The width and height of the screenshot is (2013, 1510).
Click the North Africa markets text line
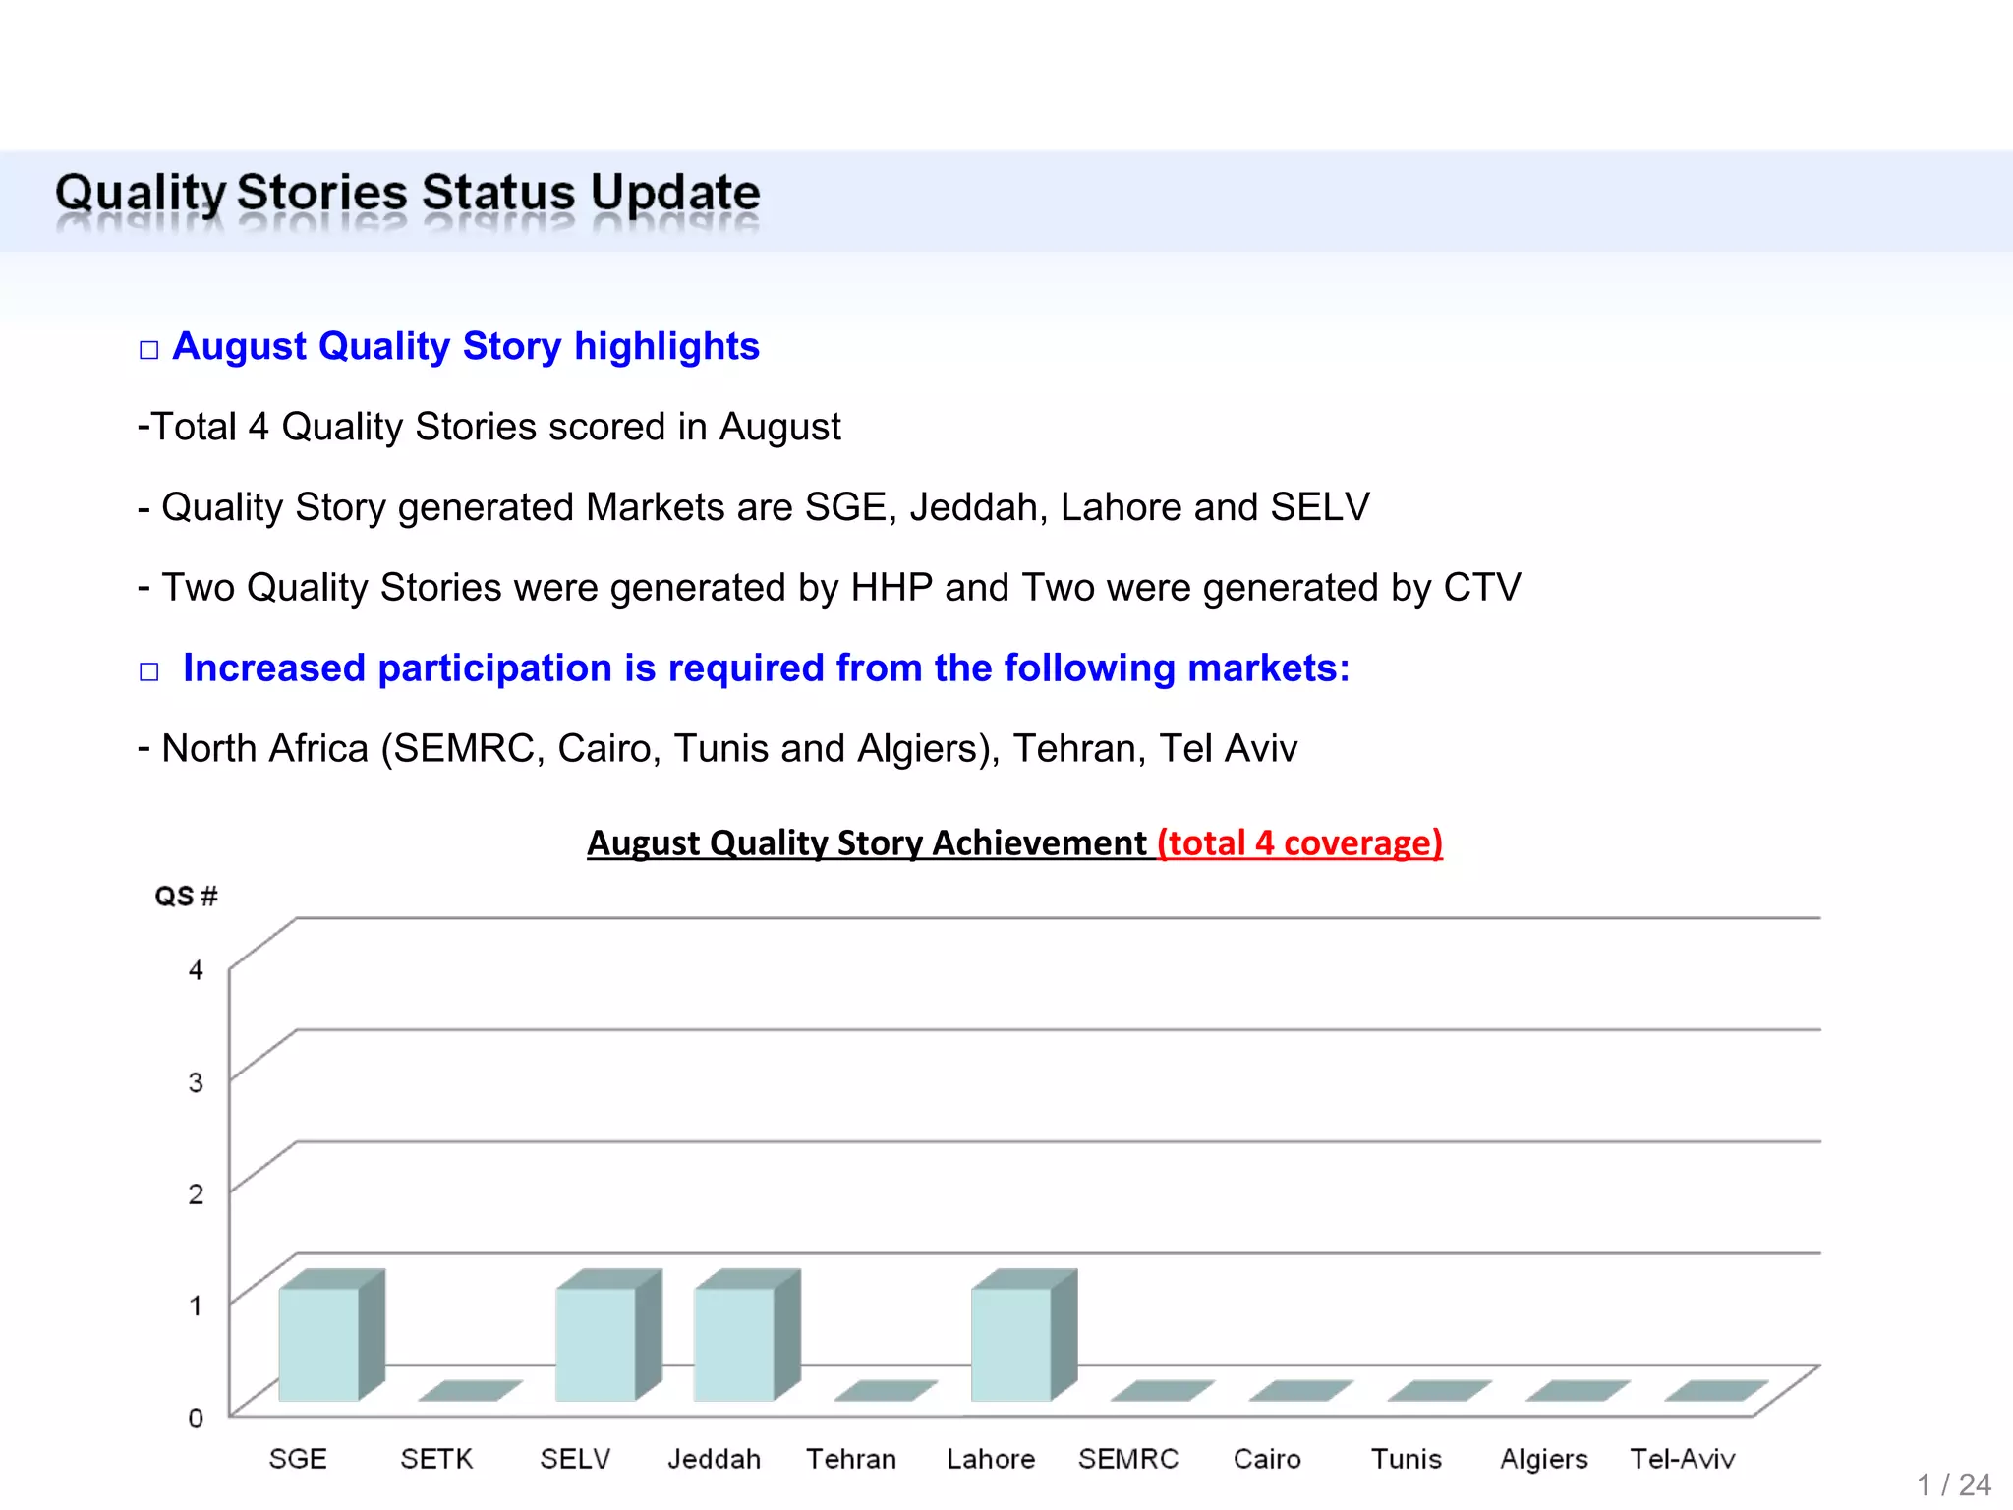pyautogui.click(x=718, y=749)
